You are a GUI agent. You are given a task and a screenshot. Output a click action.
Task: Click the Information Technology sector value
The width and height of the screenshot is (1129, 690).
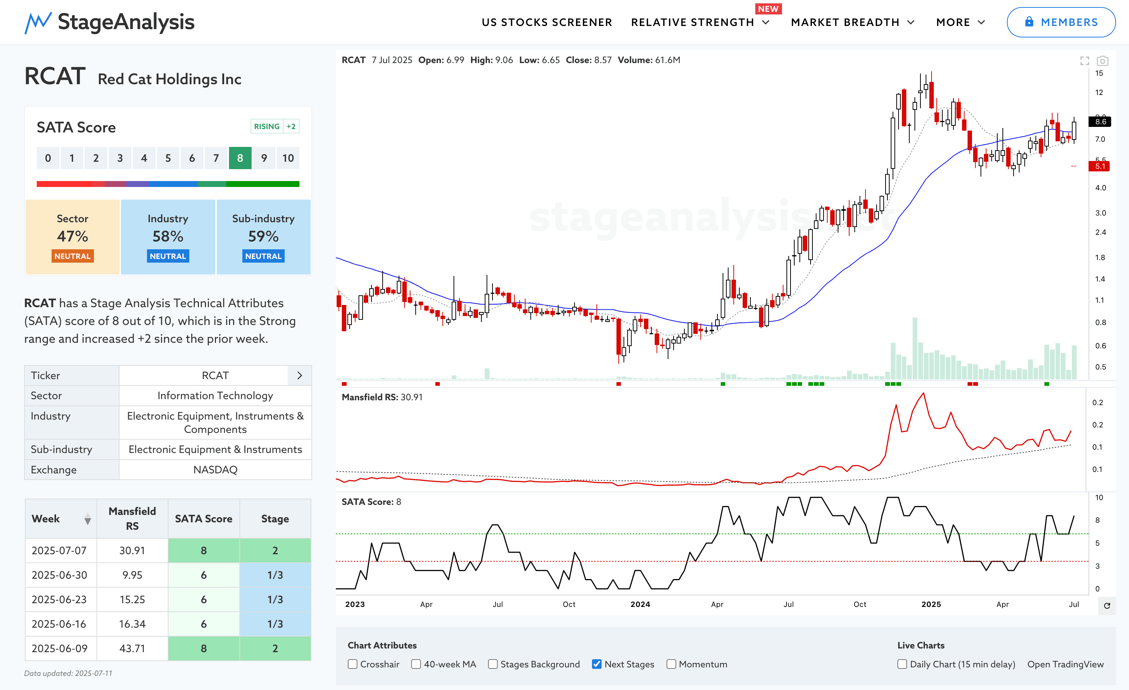pos(215,395)
